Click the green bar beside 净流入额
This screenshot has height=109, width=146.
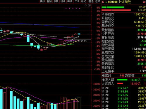coord(122,80)
